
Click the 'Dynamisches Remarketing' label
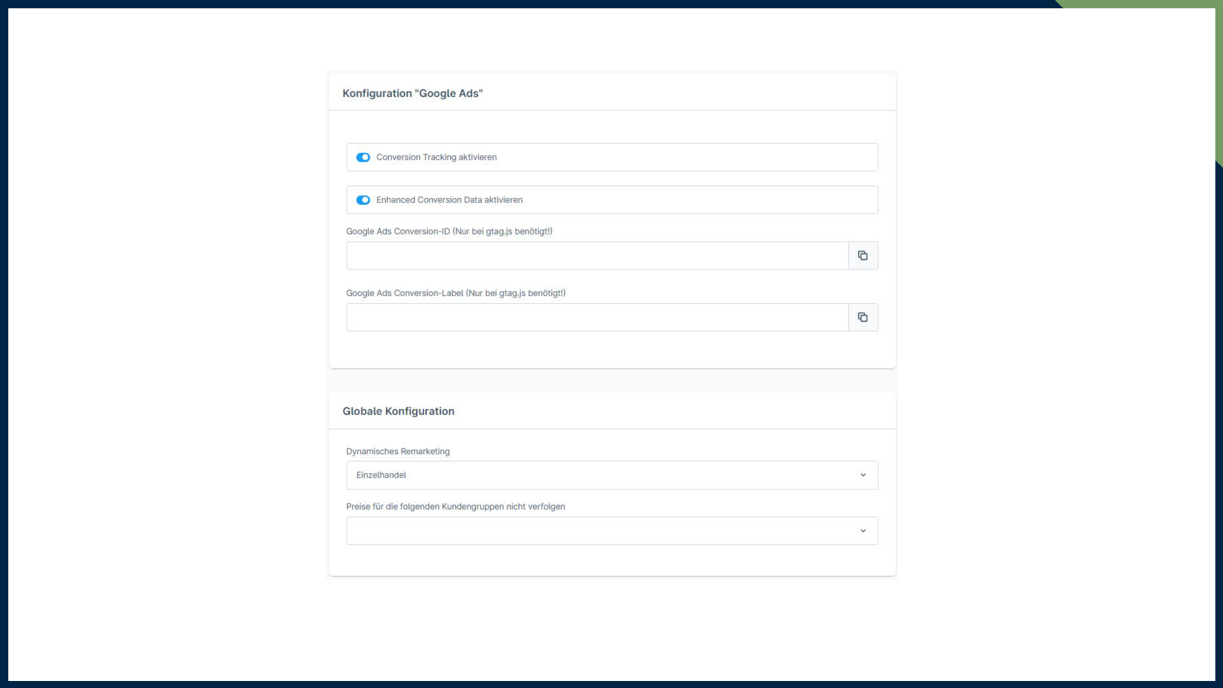(x=397, y=451)
